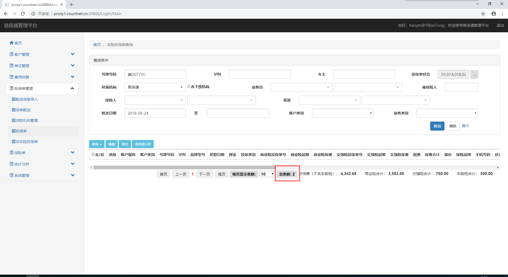Click the 清除 clear button
This screenshot has width=508, height=277.
(x=452, y=126)
